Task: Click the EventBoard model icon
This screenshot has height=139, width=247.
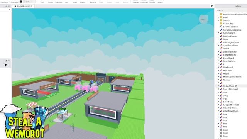Action: [221, 58]
